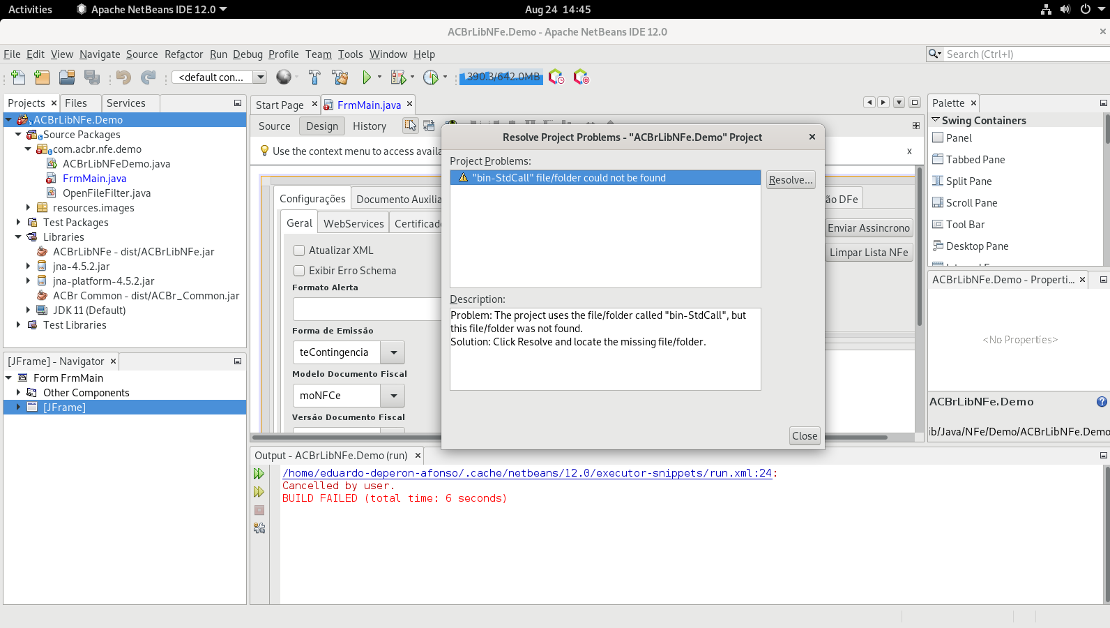The height and width of the screenshot is (628, 1110).
Task: Click the Palette vertical scrollbar
Action: pyautogui.click(x=1107, y=128)
